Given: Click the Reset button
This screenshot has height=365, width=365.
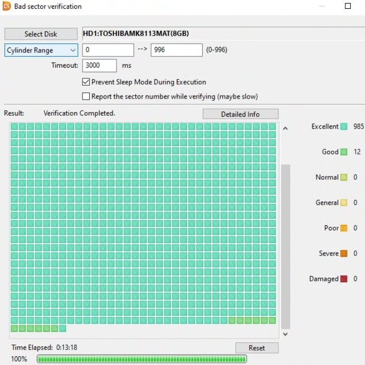Looking at the screenshot, I should [x=257, y=348].
